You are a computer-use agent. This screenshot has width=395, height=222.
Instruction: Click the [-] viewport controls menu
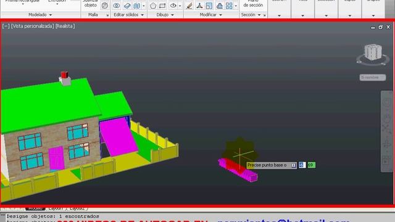point(6,26)
